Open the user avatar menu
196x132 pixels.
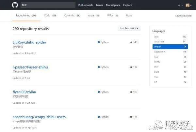(188, 5)
